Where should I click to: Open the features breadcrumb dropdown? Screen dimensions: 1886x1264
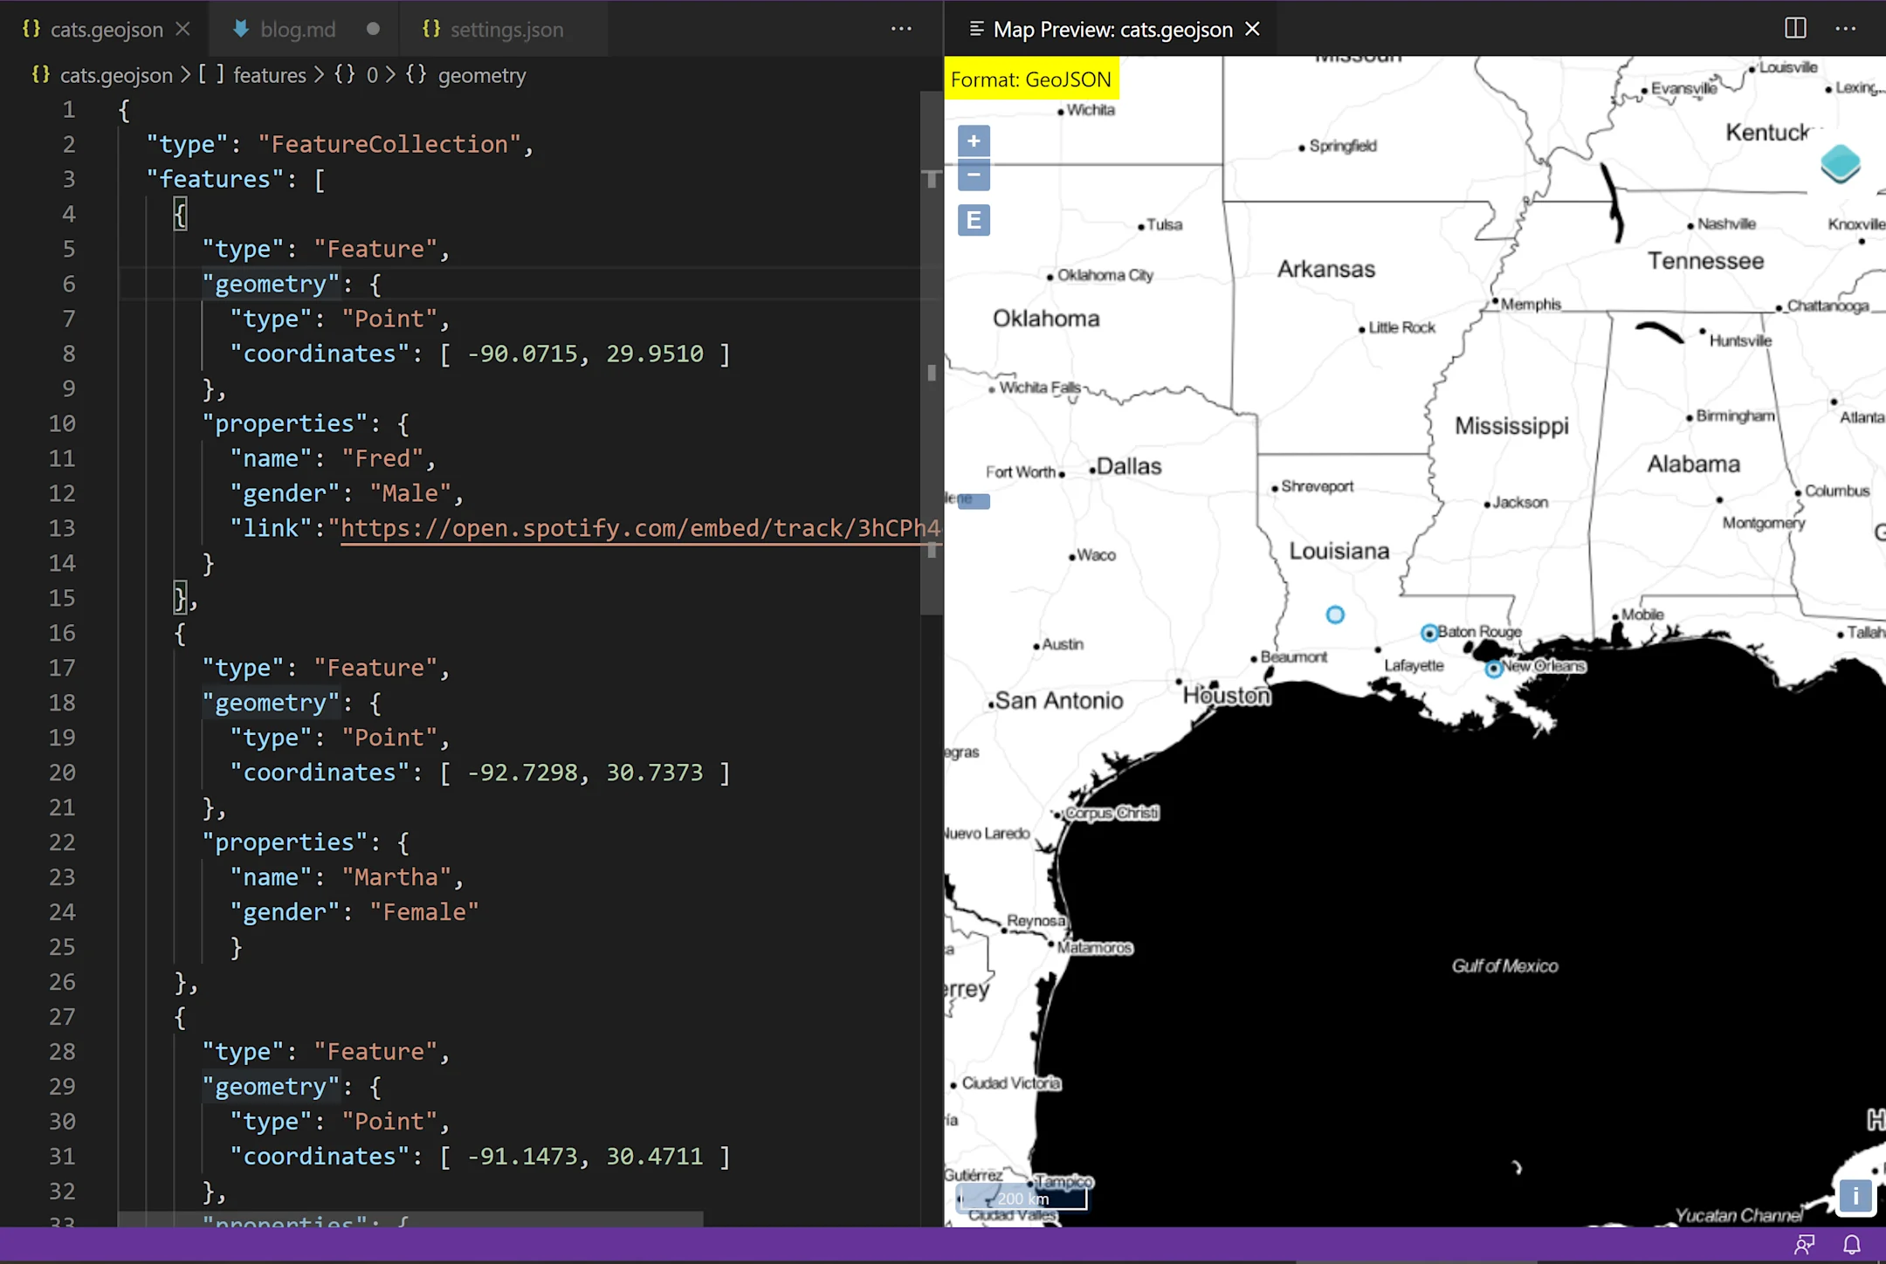[x=271, y=75]
